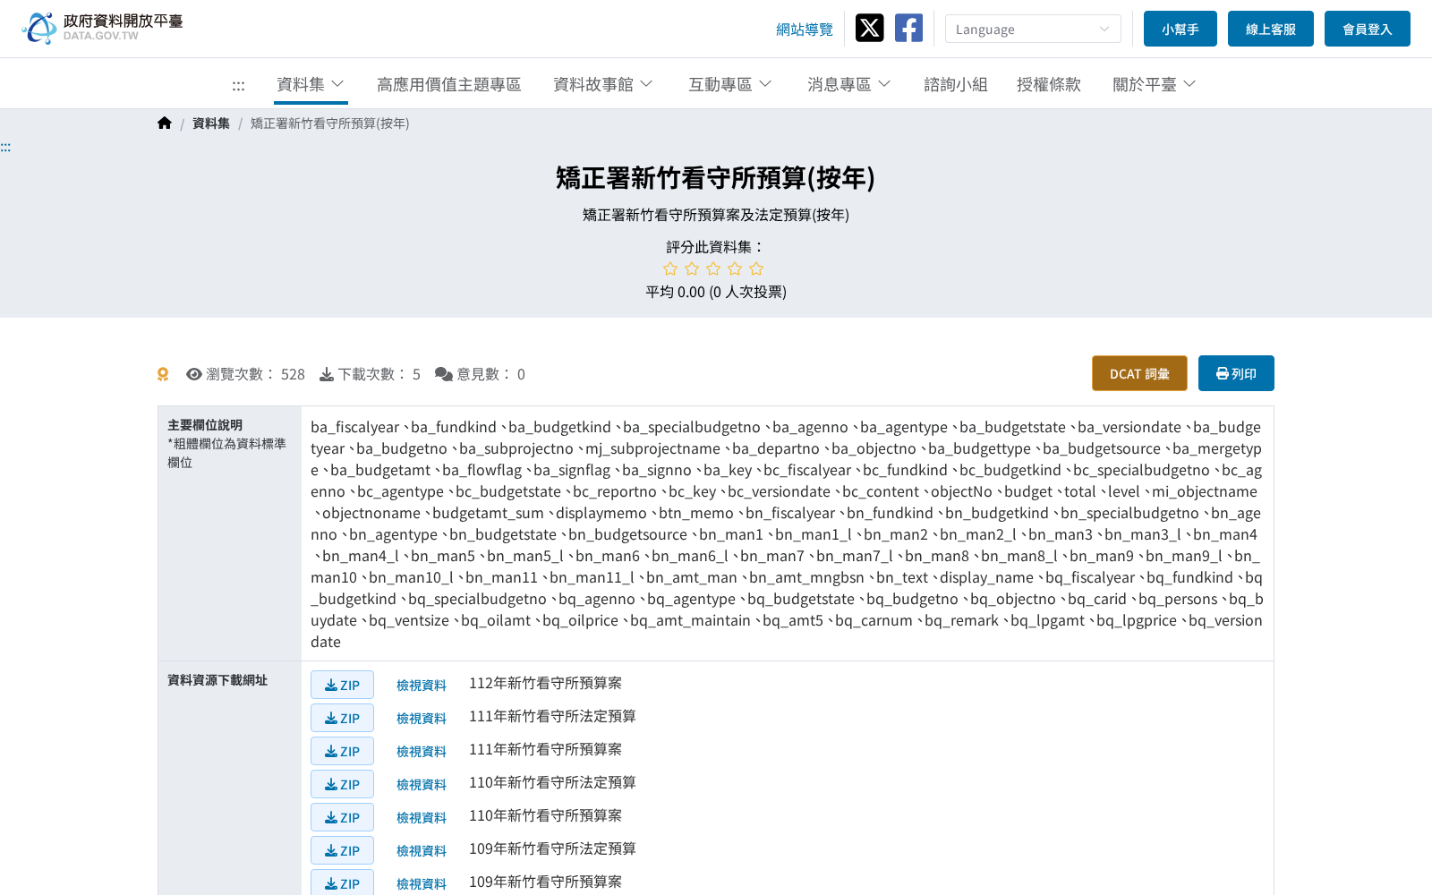The image size is (1432, 895).
Task: Expand the 資料集 menu
Action: click(311, 84)
